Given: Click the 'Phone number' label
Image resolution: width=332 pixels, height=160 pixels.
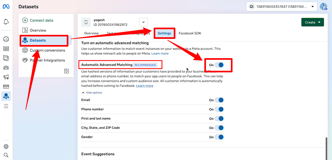Looking at the screenshot, I should coord(93,109).
